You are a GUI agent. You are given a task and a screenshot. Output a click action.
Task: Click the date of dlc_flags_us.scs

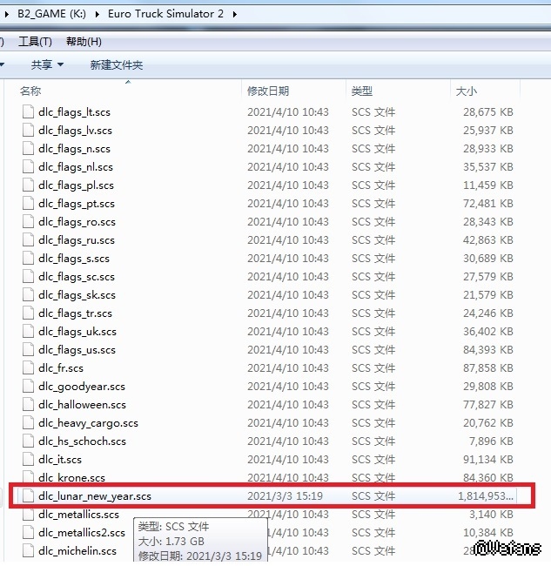pyautogui.click(x=288, y=350)
